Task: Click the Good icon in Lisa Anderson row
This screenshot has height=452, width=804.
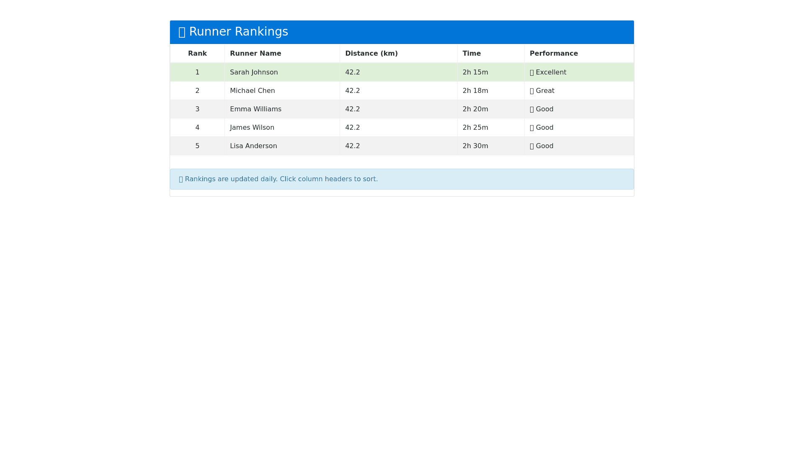Action: pos(532,146)
